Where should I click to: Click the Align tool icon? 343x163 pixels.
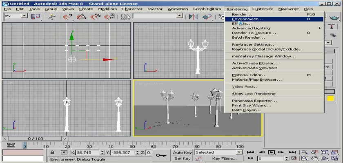[207, 17]
